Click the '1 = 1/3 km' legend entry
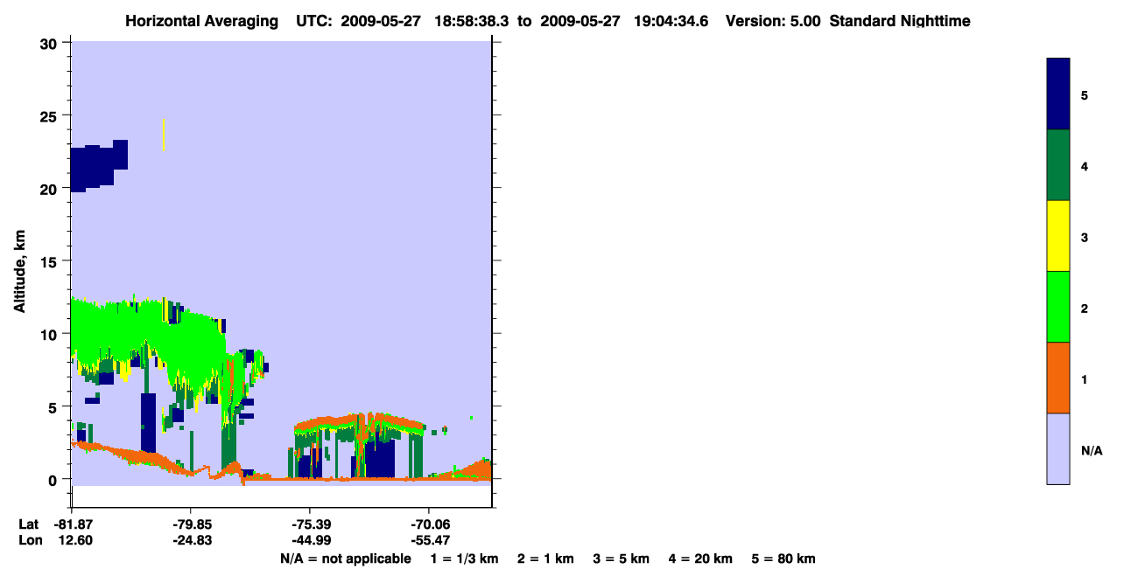 pos(465,559)
